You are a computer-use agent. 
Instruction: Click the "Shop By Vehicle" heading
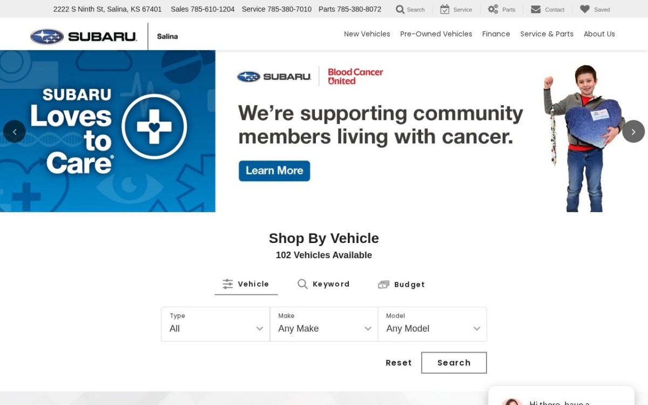324,238
